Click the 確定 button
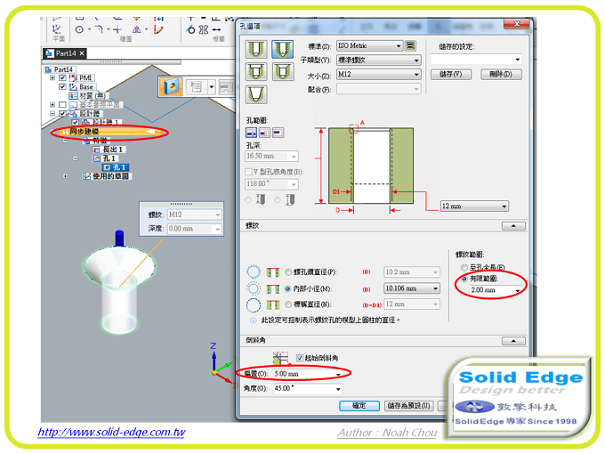 pyautogui.click(x=359, y=406)
